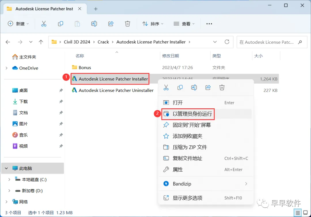Sort by the 类型 column header
Image resolution: width=311 pixels, height=217 pixels.
pyautogui.click(x=217, y=56)
